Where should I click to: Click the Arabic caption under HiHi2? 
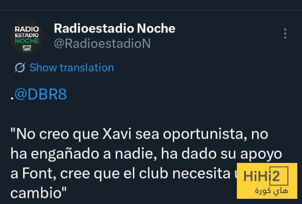click(x=271, y=191)
